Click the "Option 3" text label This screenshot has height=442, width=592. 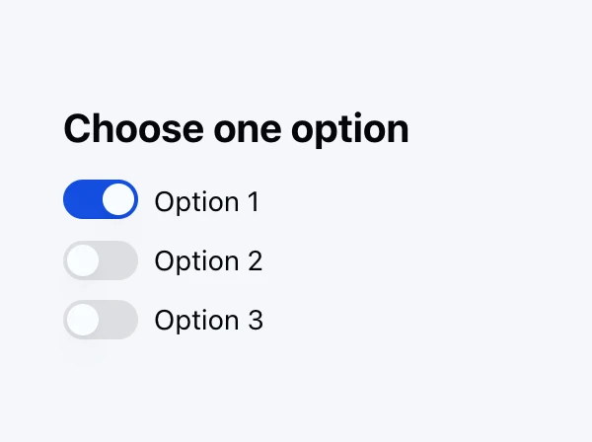pos(208,321)
